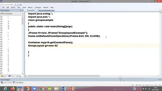Switch to Clip Library panel tab

tap(19, 76)
